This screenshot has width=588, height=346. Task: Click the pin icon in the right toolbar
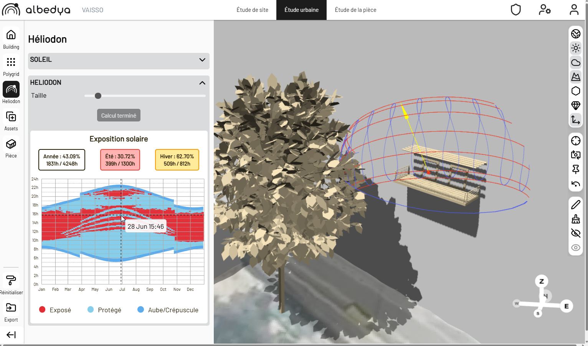[576, 169]
